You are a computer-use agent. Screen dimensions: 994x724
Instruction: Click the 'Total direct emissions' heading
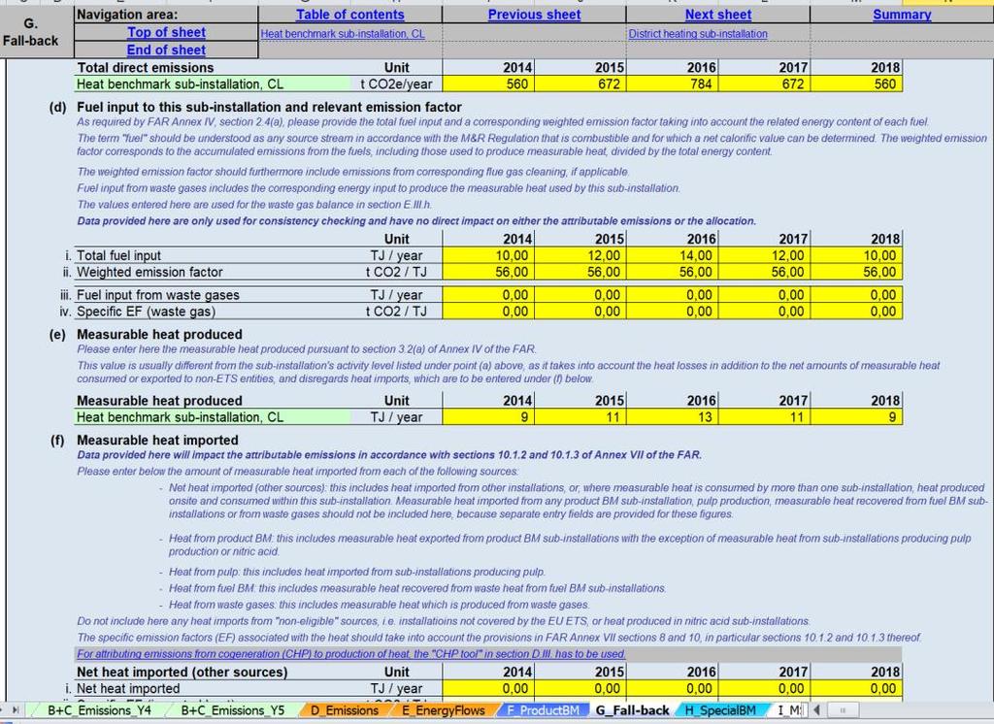pos(146,68)
